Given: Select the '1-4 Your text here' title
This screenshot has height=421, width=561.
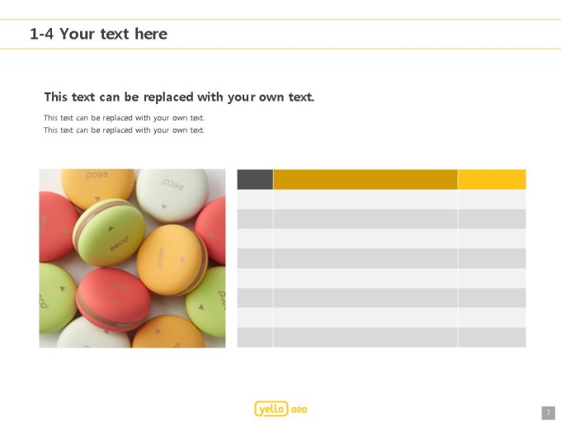Looking at the screenshot, I should point(98,34).
